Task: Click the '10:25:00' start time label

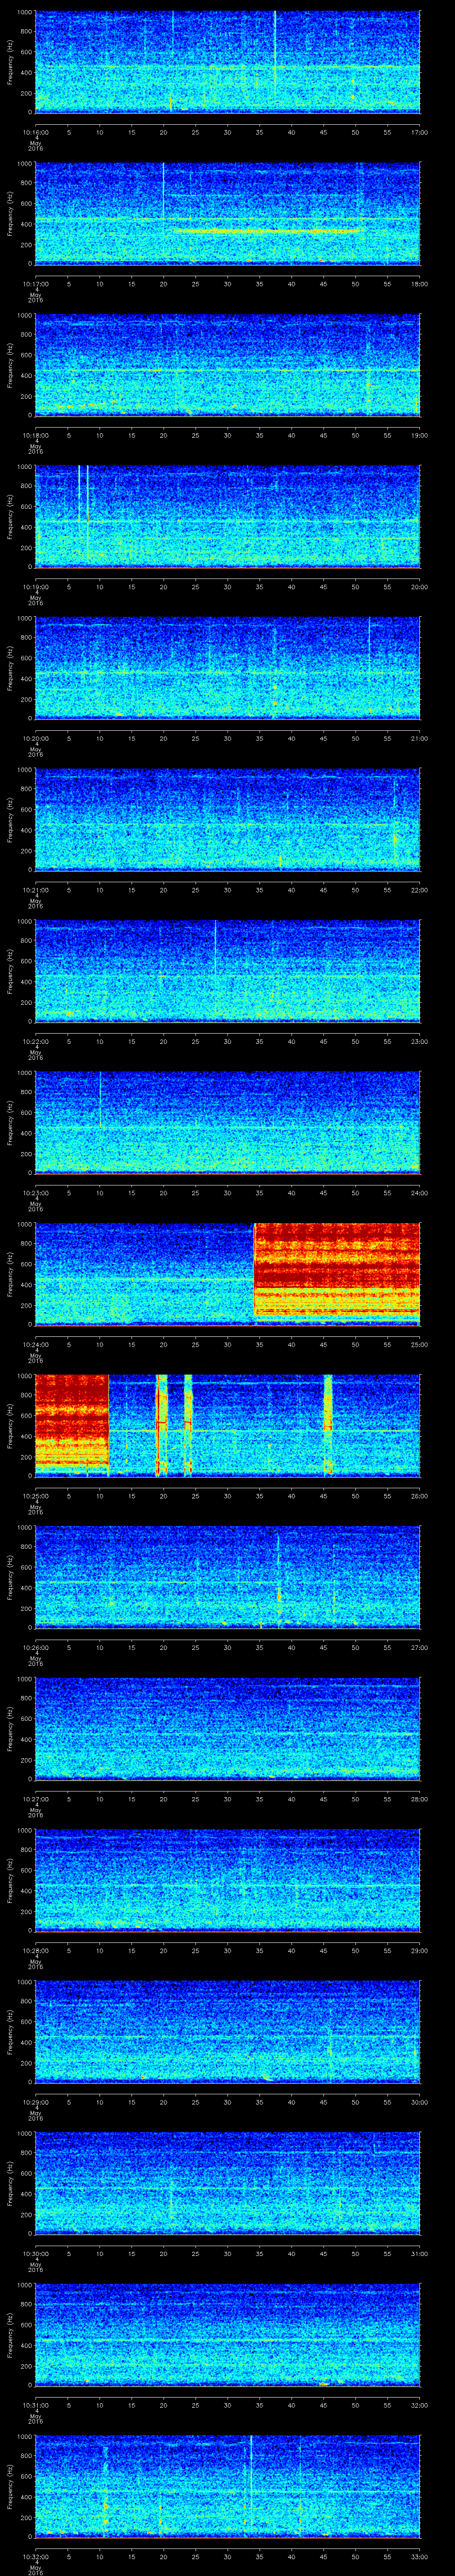Action: tap(36, 1496)
